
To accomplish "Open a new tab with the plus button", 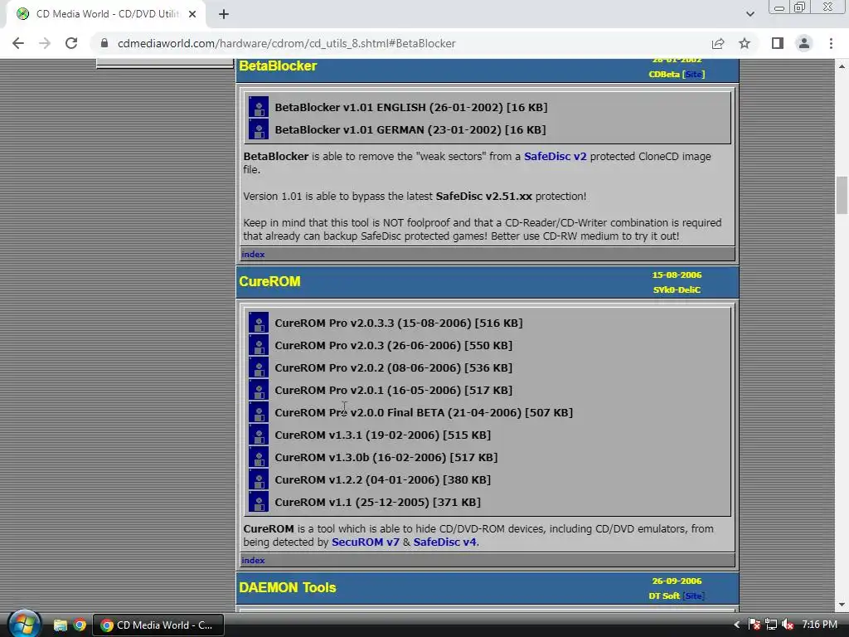I will 224,14.
